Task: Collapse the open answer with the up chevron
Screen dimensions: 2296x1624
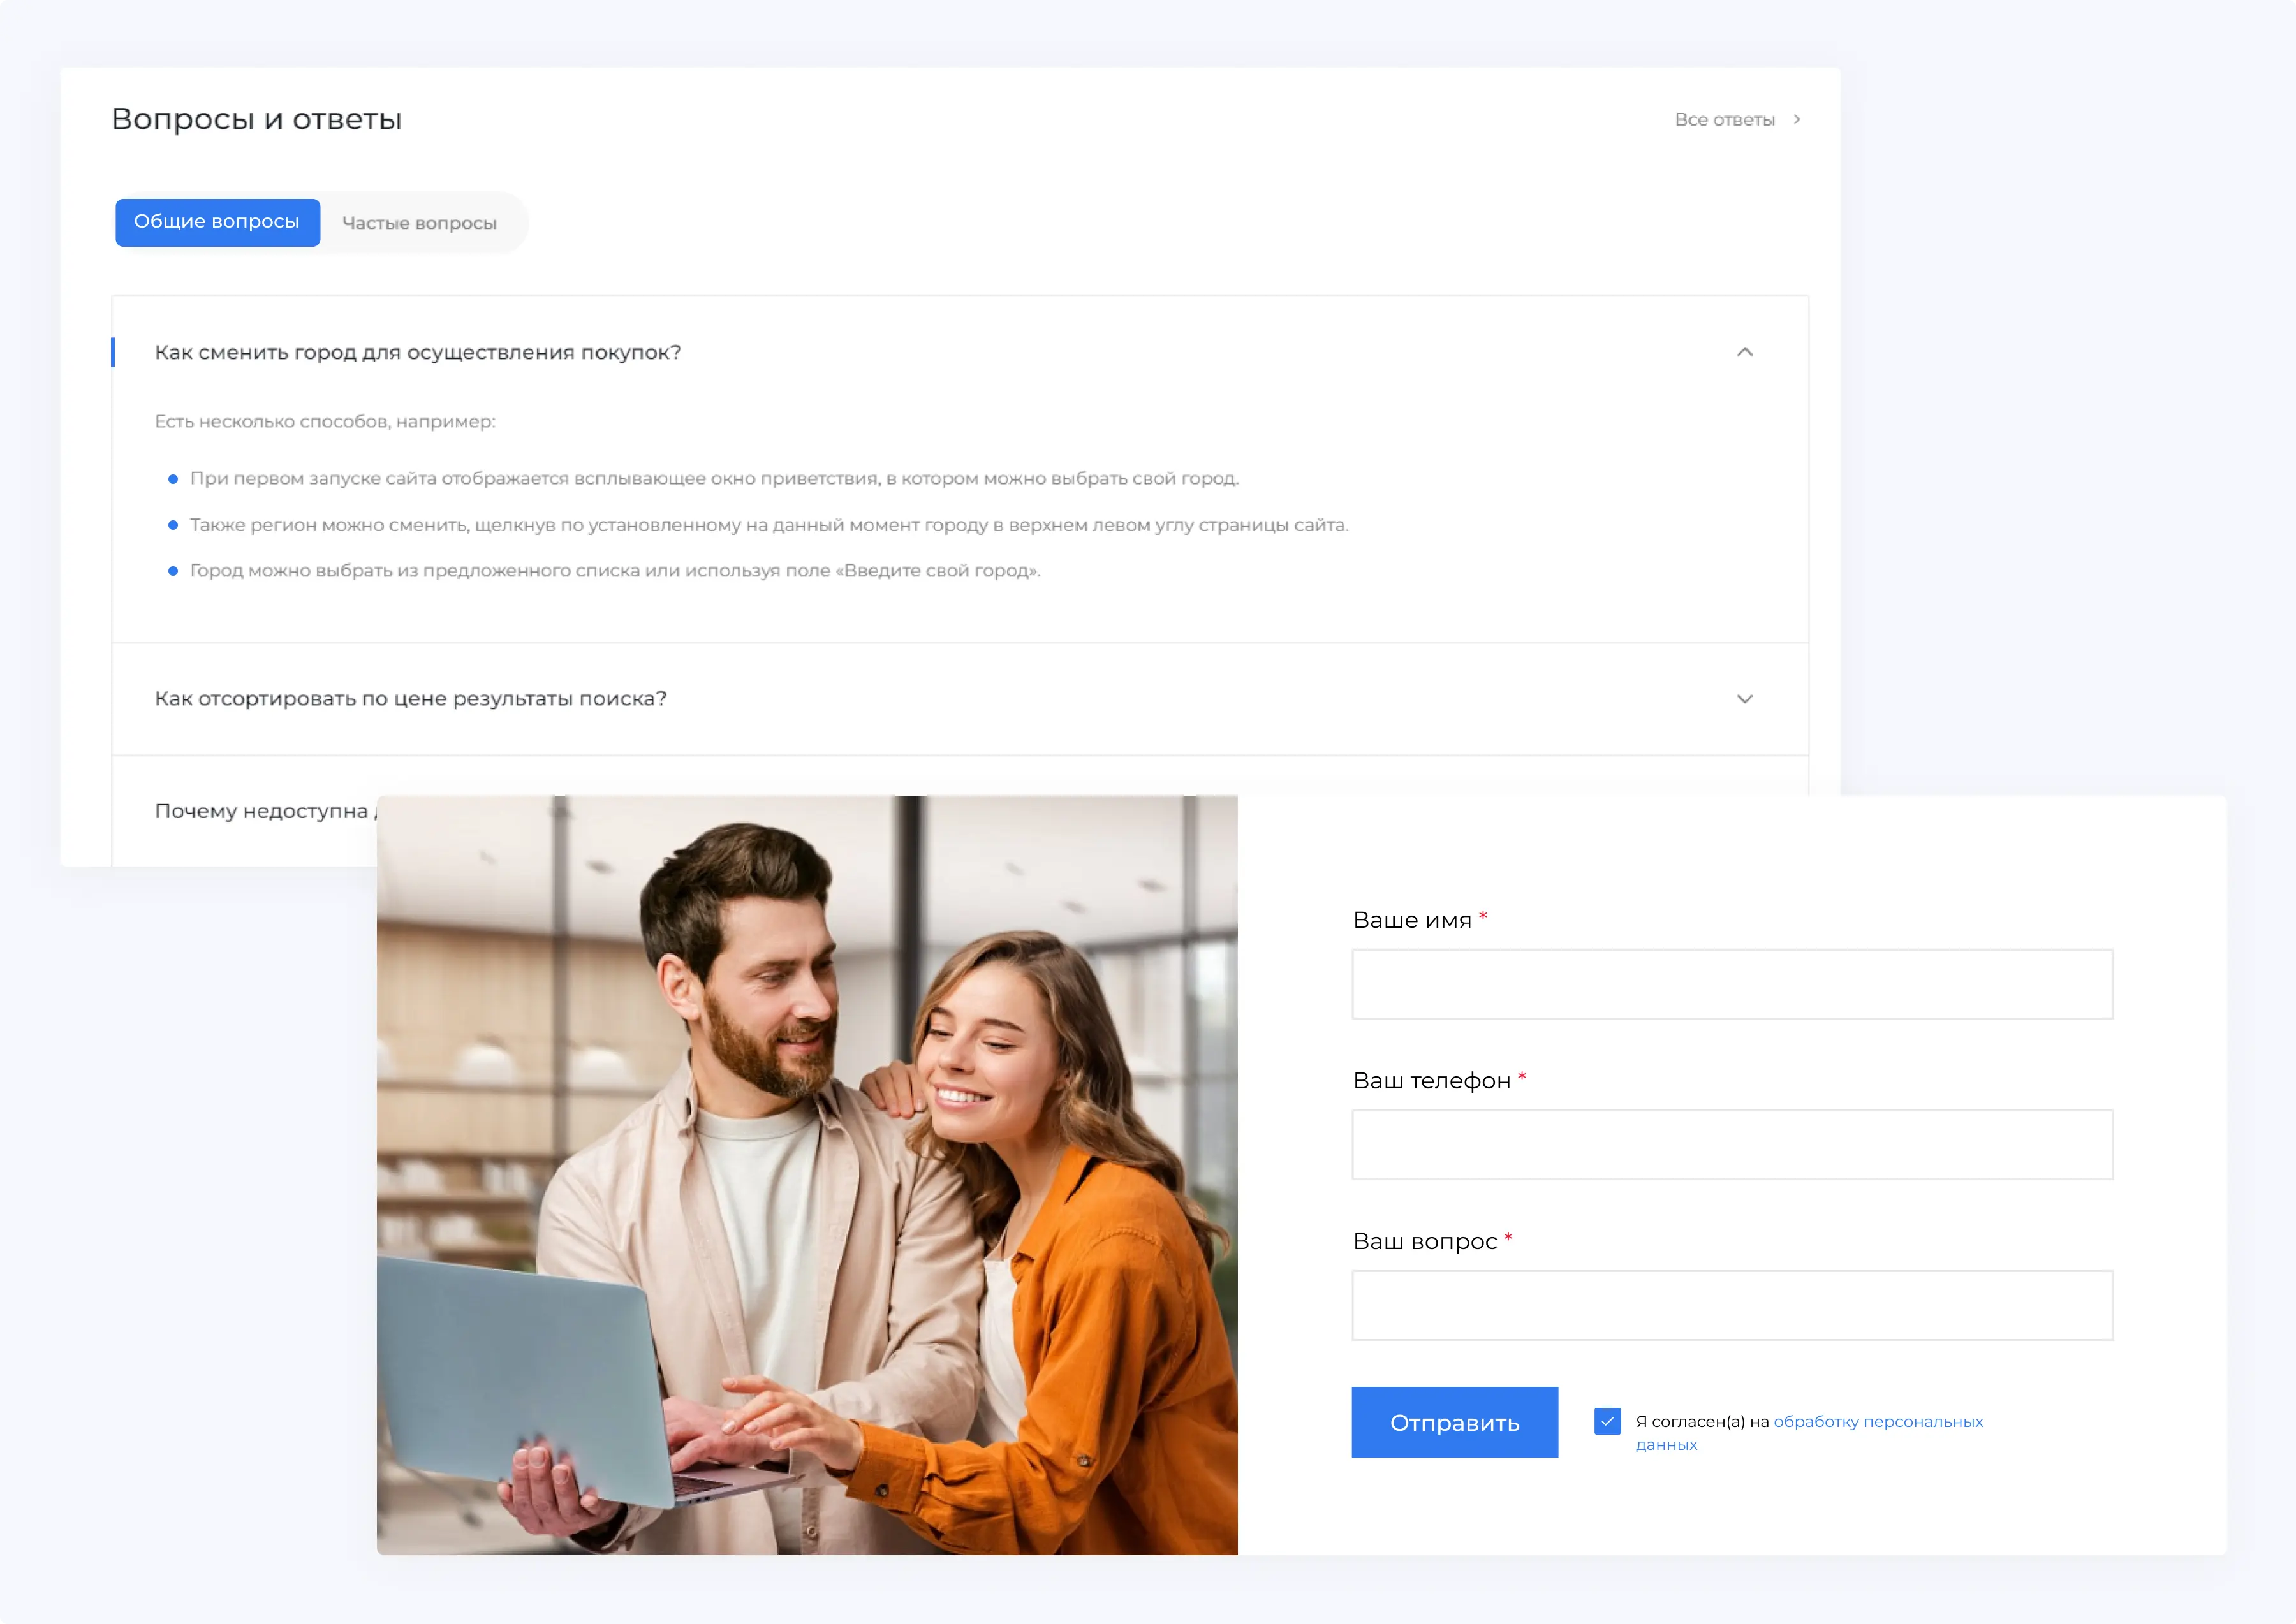Action: (1744, 352)
